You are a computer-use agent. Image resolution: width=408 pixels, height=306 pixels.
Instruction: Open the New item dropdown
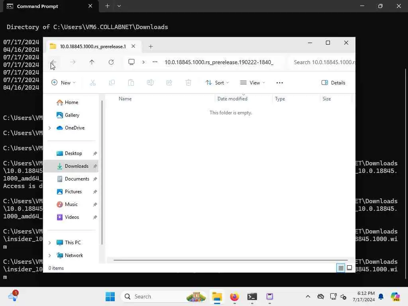(x=63, y=83)
